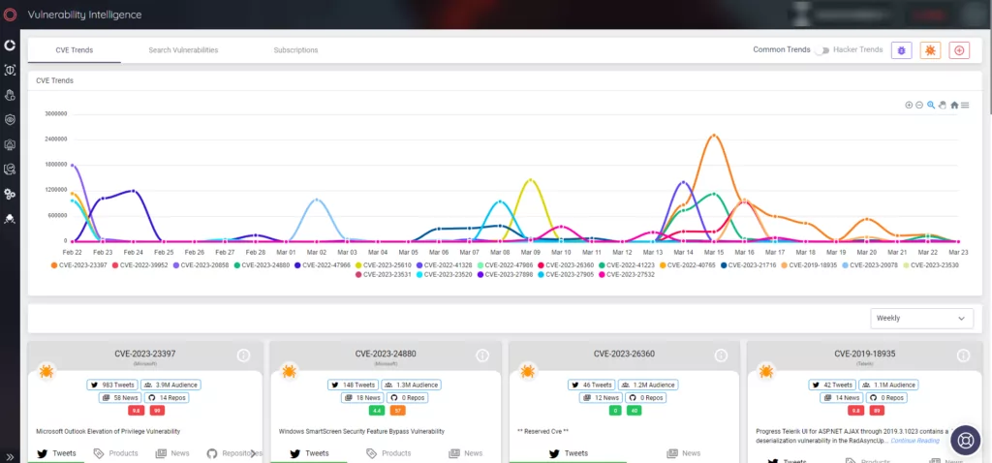Screen dimensions: 992x463
Task: Zoom in on the chart with plus icon
Action: (909, 105)
